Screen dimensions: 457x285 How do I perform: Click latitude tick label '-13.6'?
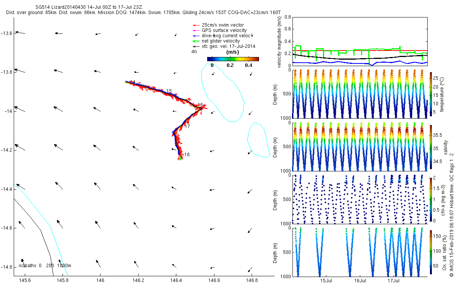(6, 33)
